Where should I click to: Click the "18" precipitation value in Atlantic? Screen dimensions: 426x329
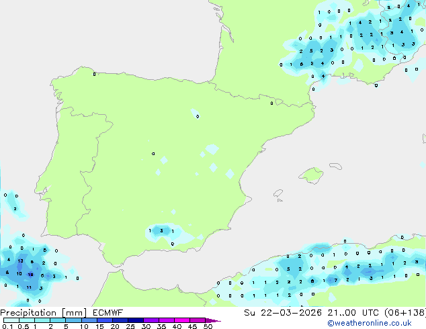click(x=30, y=275)
